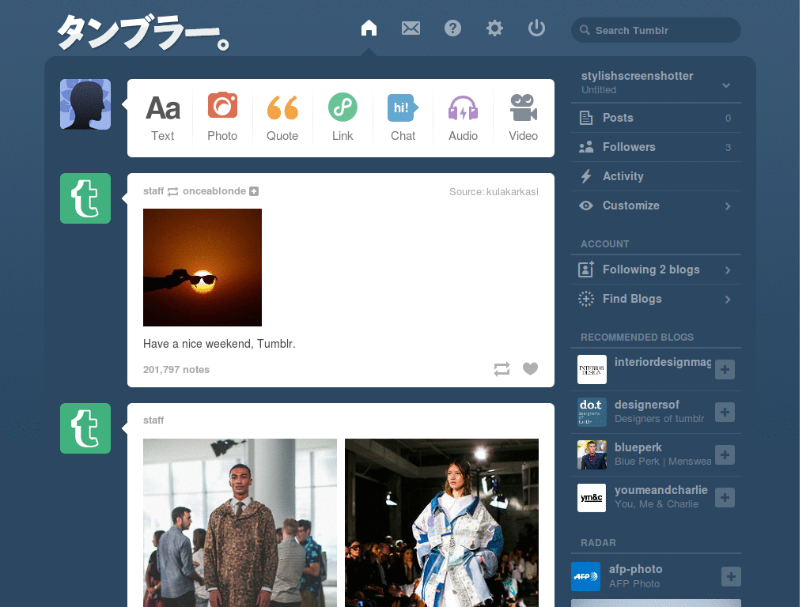Viewport: 810px width, 607px height.
Task: Open the onceablonde blog link
Action: click(214, 191)
